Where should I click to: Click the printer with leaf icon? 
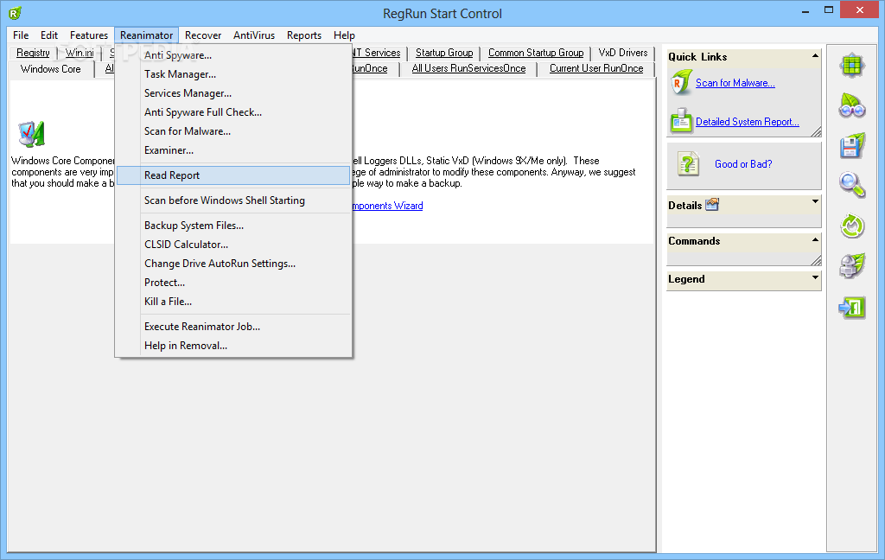pyautogui.click(x=851, y=266)
